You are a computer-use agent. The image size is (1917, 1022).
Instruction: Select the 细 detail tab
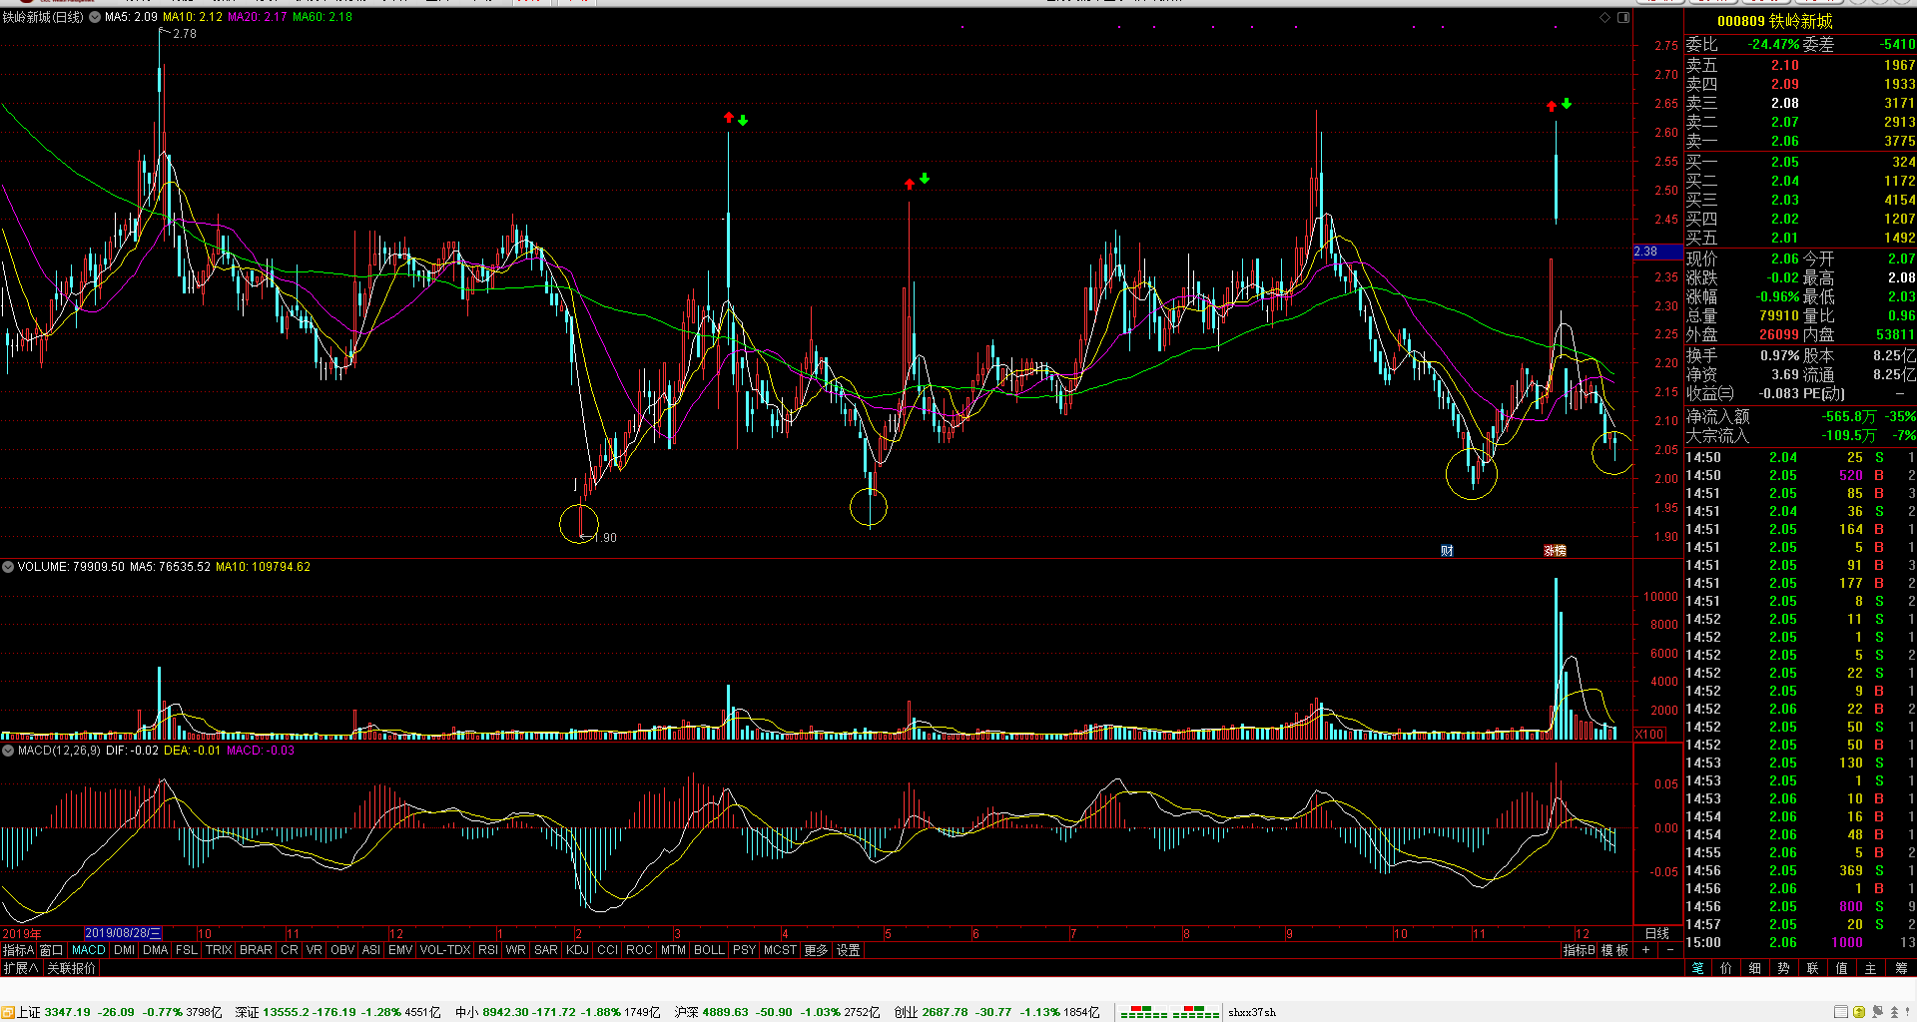[1754, 968]
